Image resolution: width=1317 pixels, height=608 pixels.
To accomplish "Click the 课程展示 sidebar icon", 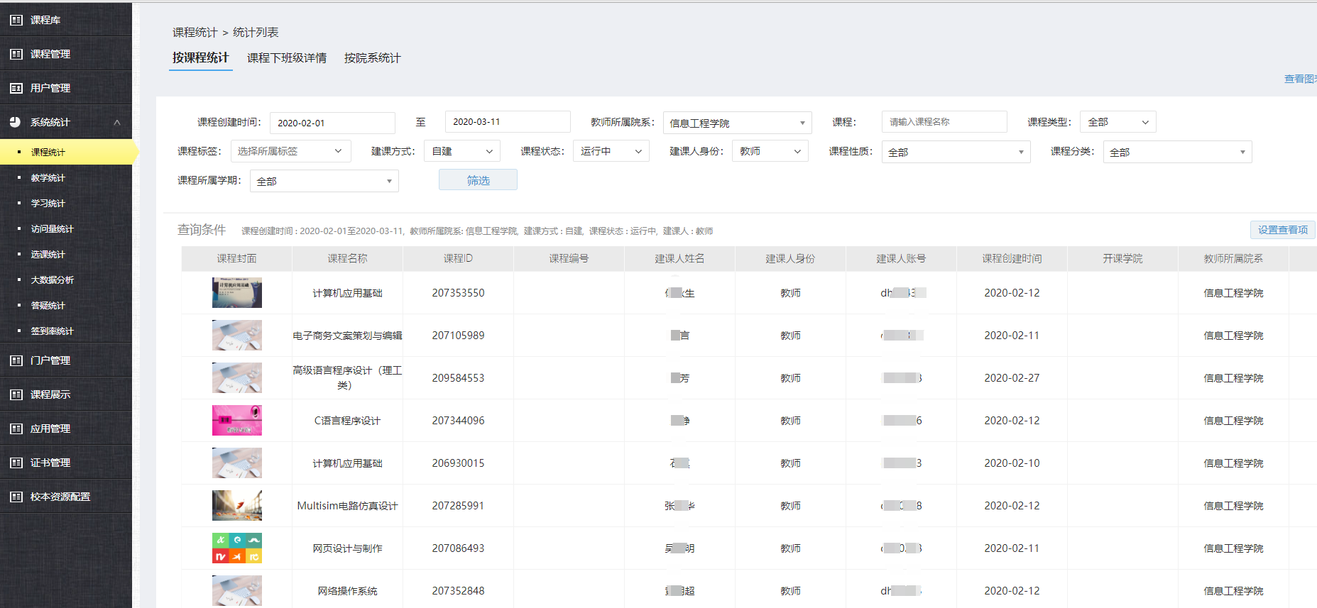I will coord(16,394).
